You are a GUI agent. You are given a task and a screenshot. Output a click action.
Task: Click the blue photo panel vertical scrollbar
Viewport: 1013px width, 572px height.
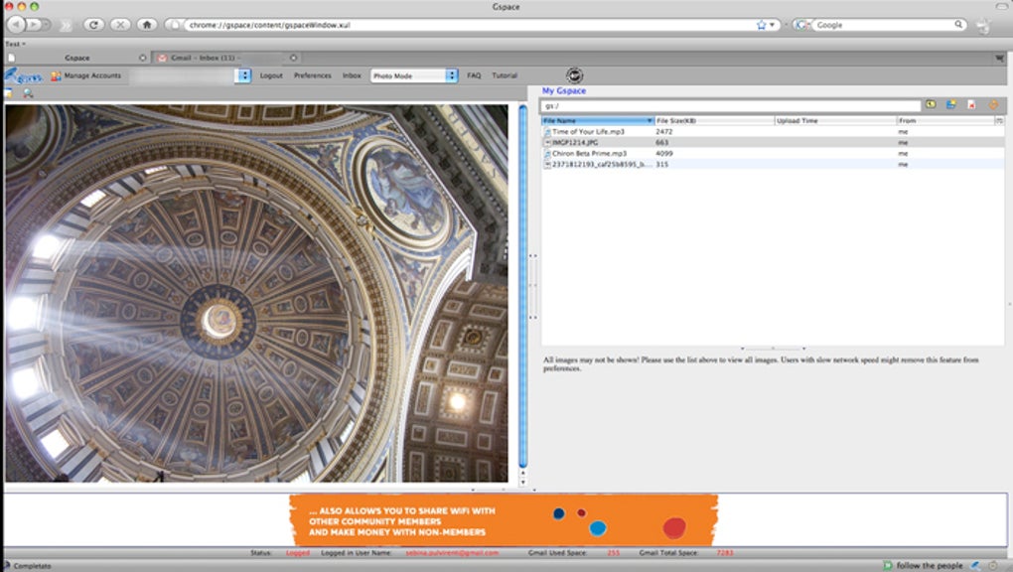click(522, 286)
